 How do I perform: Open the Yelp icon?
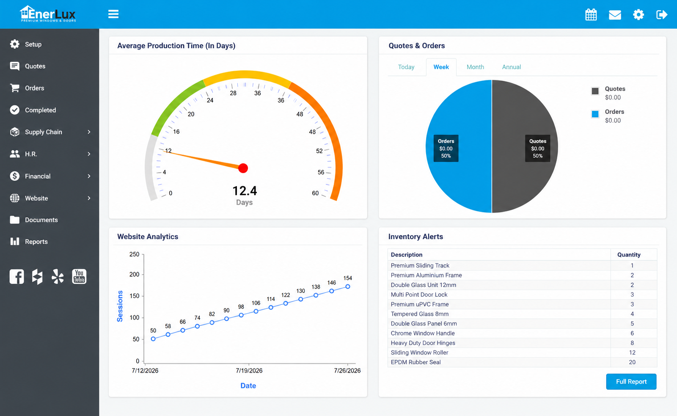coord(58,277)
